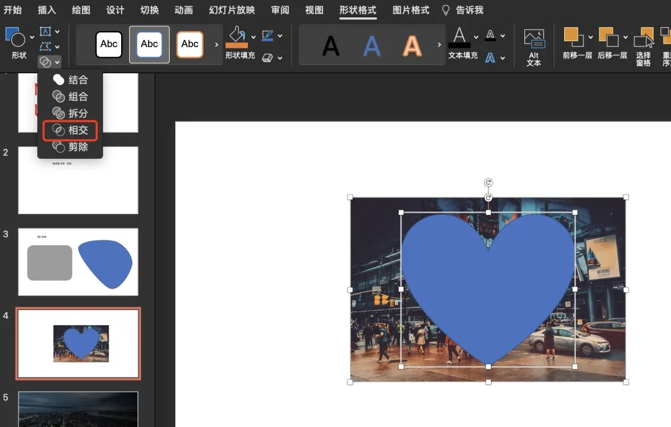Click the text box icon in ribbon
The image size is (671, 427).
tap(45, 31)
